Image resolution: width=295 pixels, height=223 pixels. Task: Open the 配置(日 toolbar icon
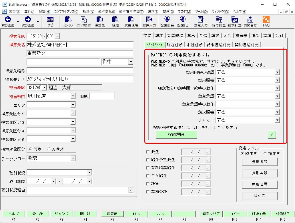click(x=183, y=19)
